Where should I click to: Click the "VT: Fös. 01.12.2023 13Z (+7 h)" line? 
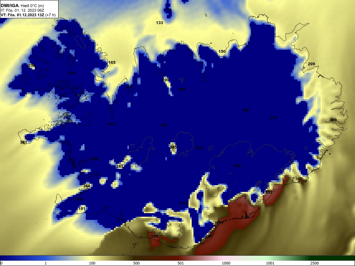tap(28, 15)
